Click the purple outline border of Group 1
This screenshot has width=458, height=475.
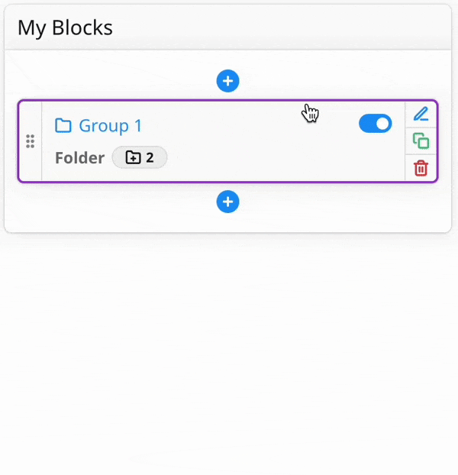tap(229, 101)
